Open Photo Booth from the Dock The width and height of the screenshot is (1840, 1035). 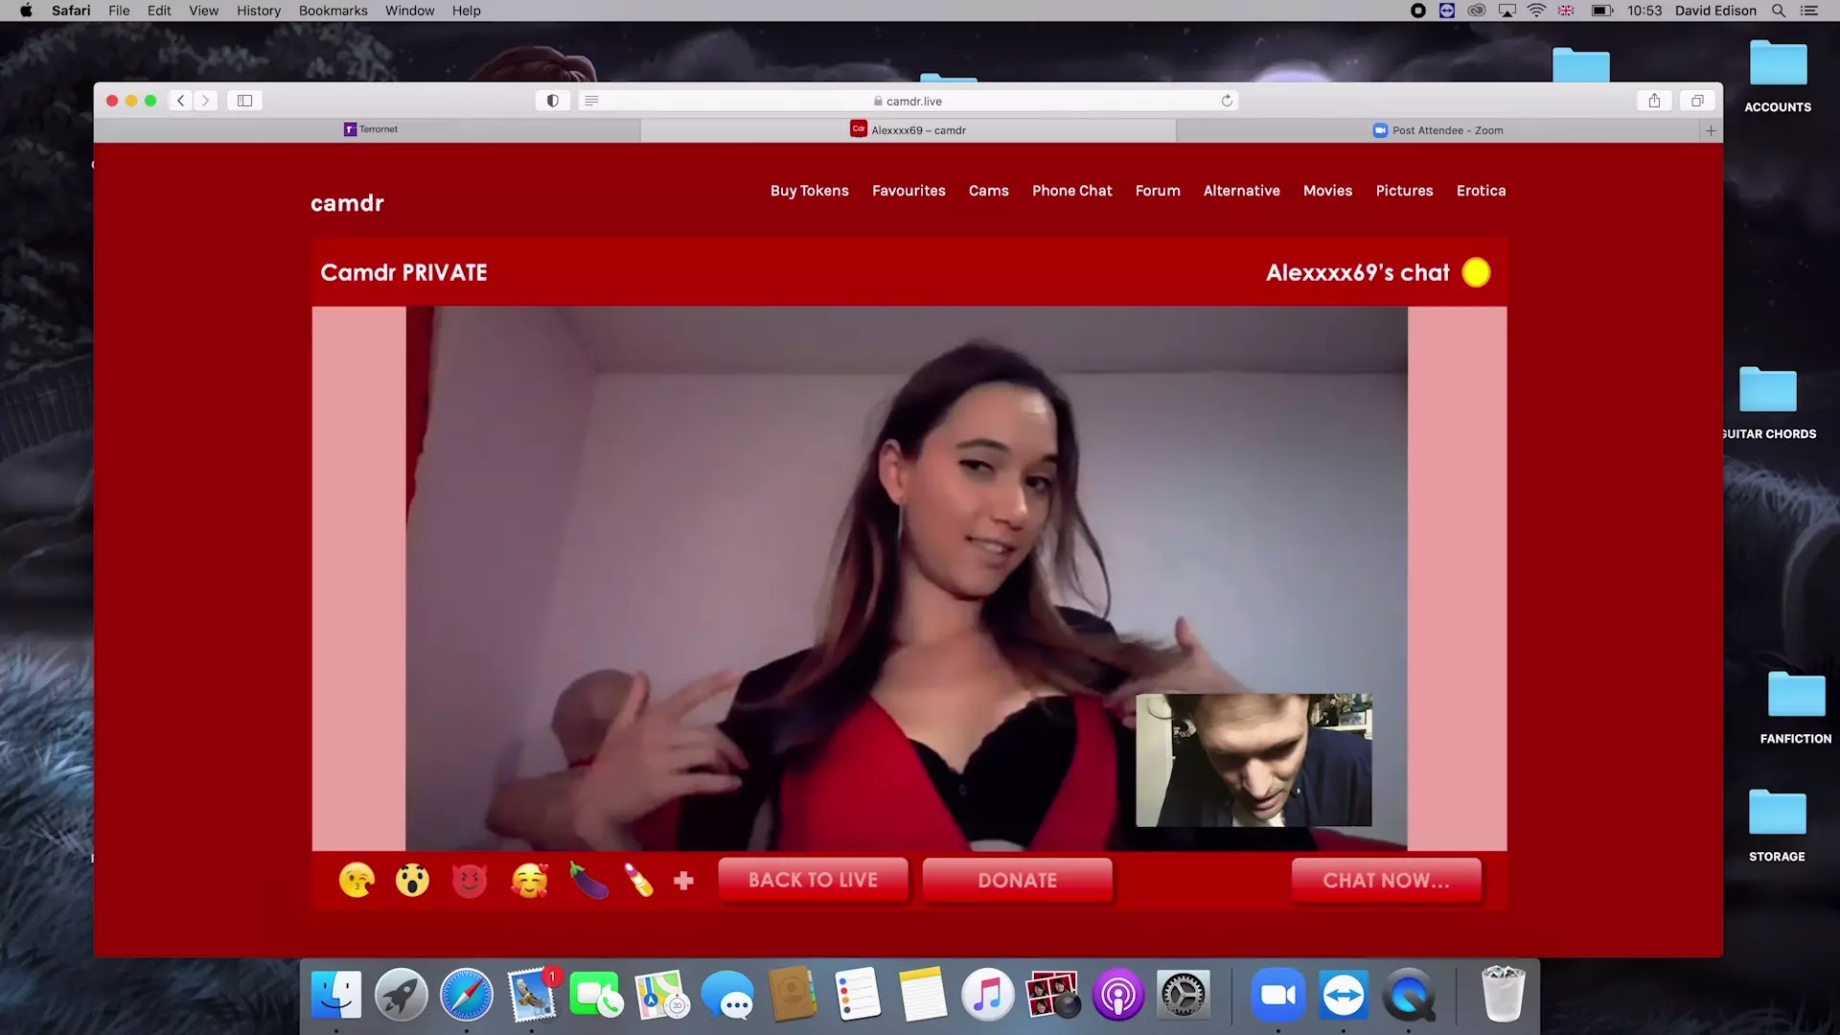(x=1052, y=995)
